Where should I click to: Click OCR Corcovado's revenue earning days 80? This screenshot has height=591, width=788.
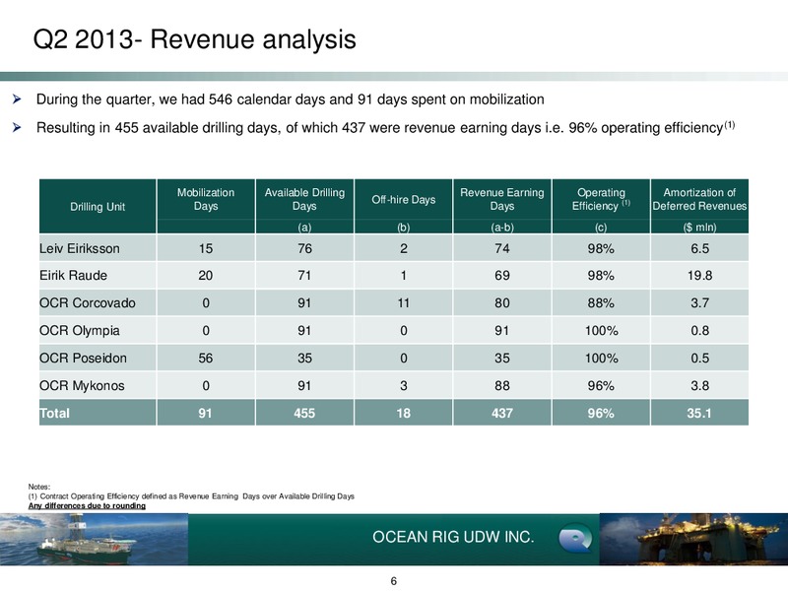click(x=502, y=303)
